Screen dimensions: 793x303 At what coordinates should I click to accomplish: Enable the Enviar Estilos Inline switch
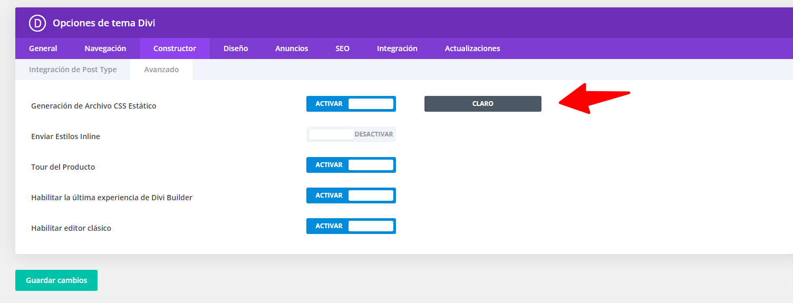(x=351, y=134)
